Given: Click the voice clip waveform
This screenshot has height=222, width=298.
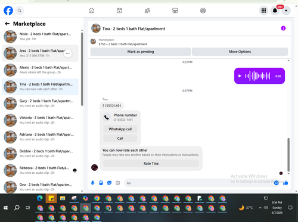Looking at the screenshot, I should [x=257, y=76].
